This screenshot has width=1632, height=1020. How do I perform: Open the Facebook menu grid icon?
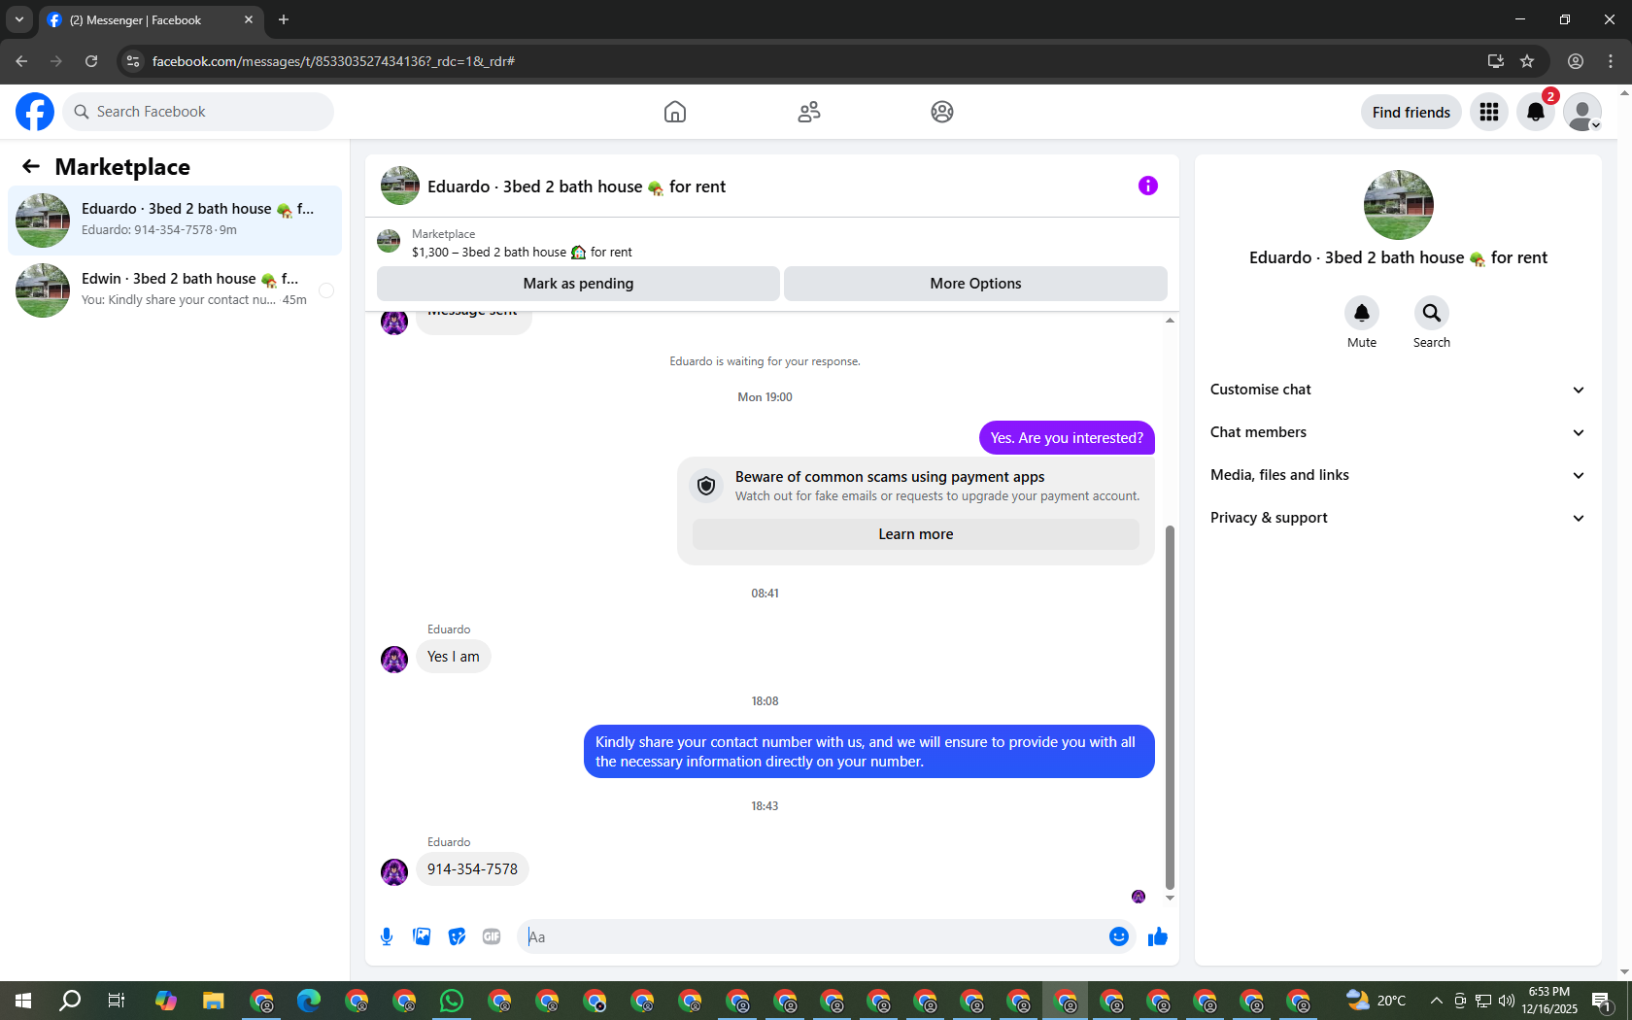pyautogui.click(x=1489, y=112)
